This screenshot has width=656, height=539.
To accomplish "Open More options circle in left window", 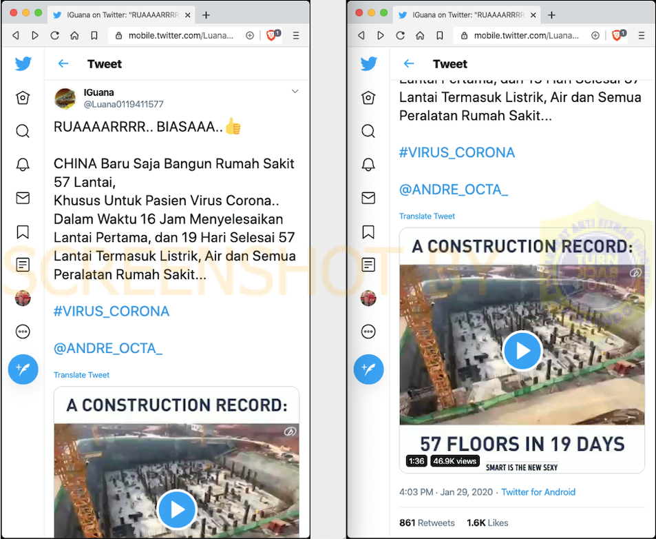I will coord(23,332).
